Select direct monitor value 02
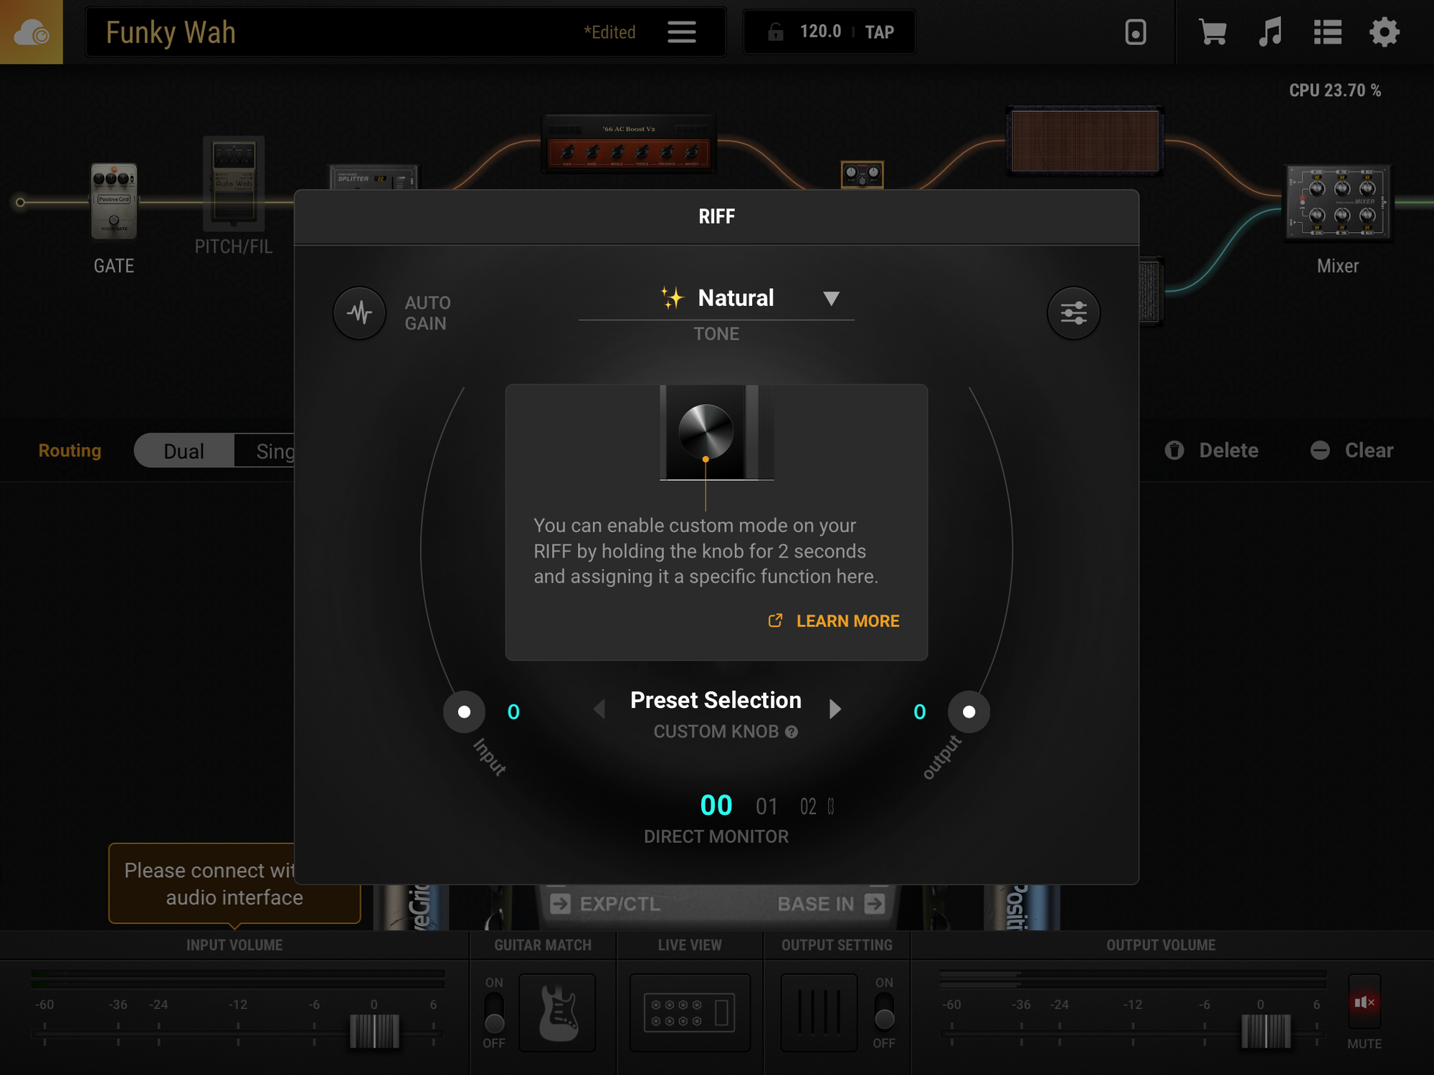1434x1075 pixels. (x=808, y=807)
